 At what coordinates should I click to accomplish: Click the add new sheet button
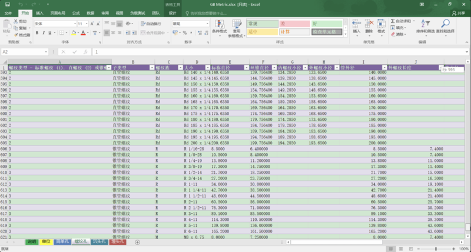tap(138, 242)
